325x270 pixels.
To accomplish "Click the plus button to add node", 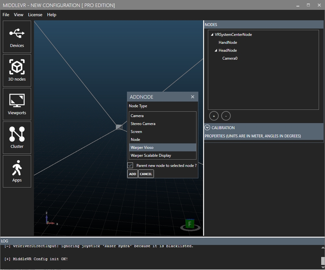I will point(214,116).
